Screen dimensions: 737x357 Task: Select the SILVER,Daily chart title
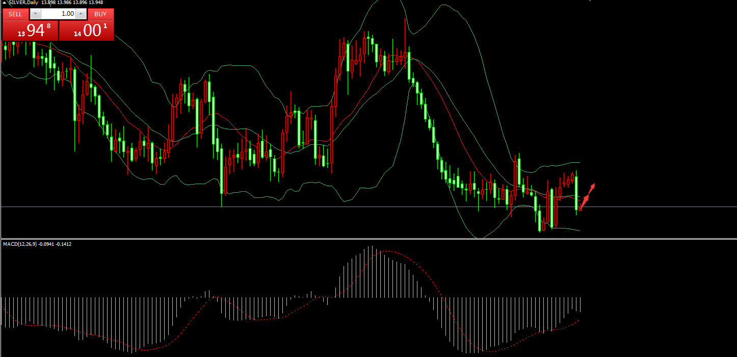click(x=23, y=2)
